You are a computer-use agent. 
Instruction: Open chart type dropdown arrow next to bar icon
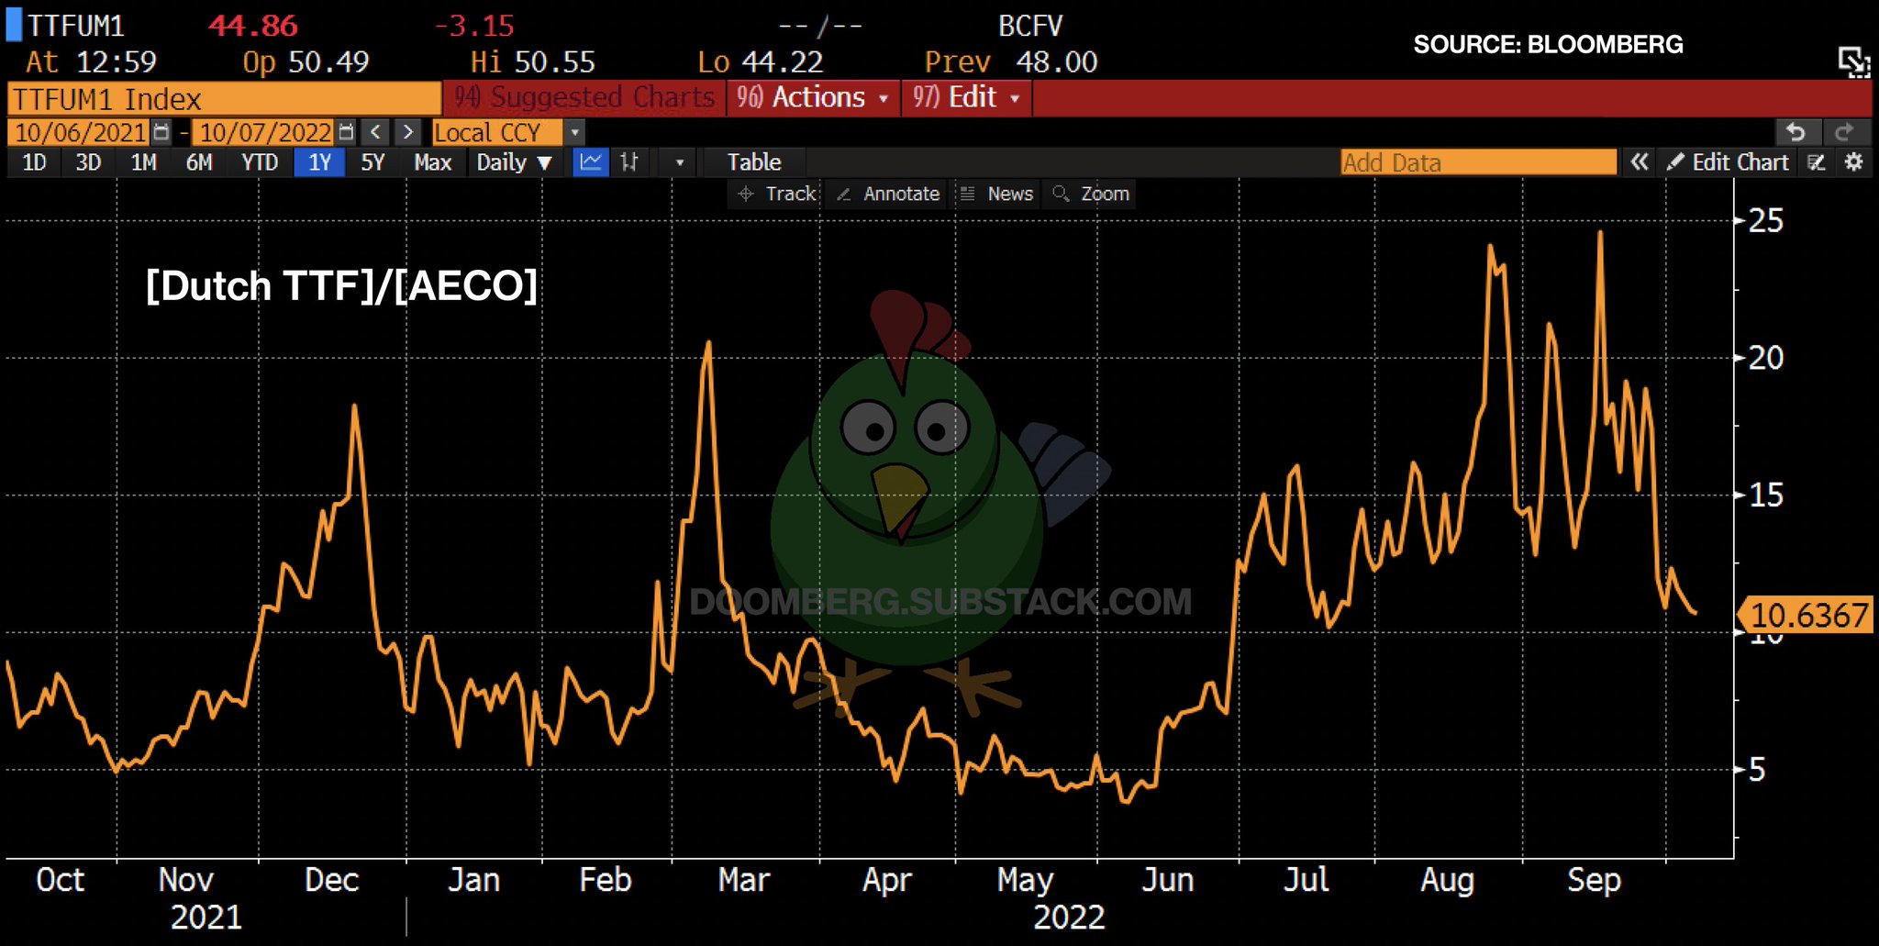(680, 162)
